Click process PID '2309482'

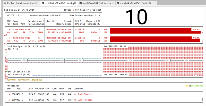tap(16, 94)
